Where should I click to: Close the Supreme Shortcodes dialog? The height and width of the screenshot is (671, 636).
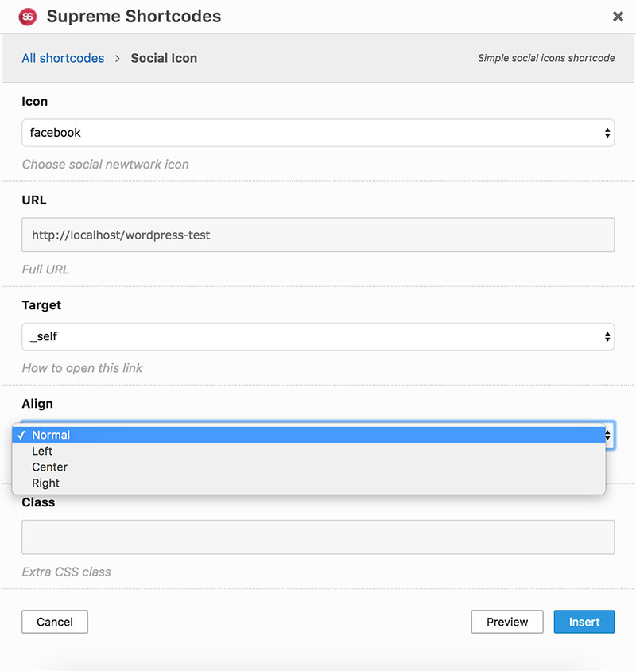618,17
